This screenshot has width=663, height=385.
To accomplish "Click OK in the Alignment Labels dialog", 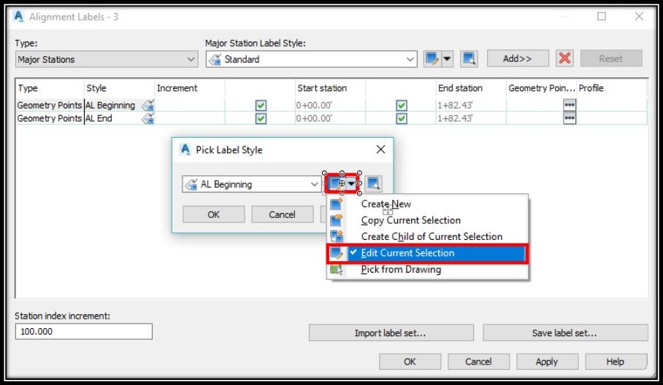I will (410, 362).
